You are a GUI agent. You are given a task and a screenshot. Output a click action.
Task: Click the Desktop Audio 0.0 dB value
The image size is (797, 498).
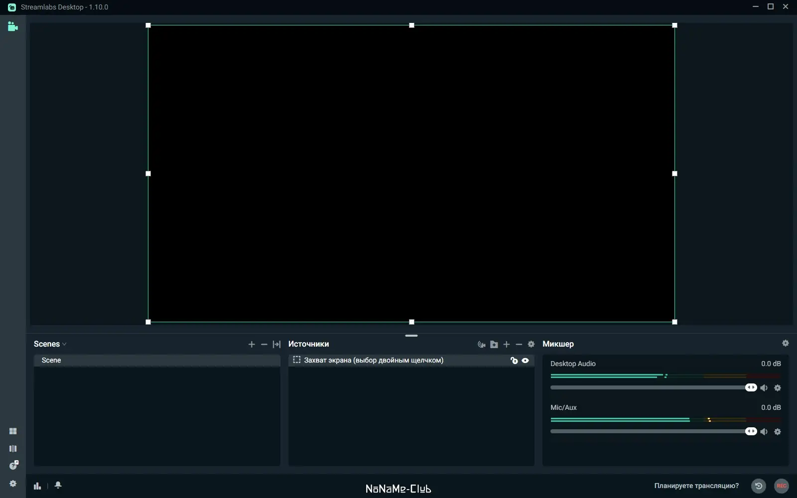click(x=771, y=364)
